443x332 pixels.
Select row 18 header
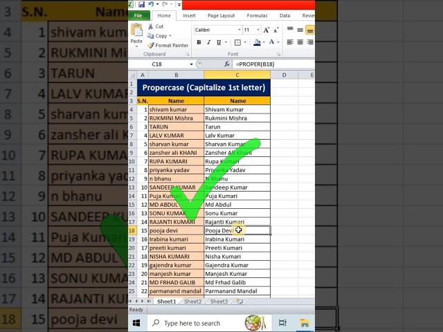[132, 230]
